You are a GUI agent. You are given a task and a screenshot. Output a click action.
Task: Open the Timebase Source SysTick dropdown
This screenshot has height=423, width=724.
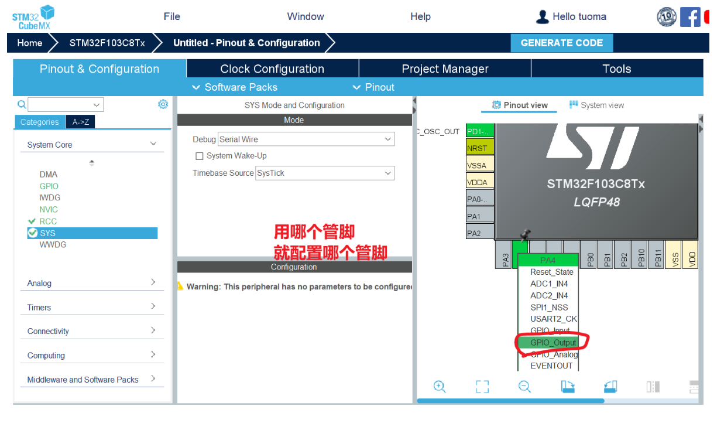tap(325, 173)
